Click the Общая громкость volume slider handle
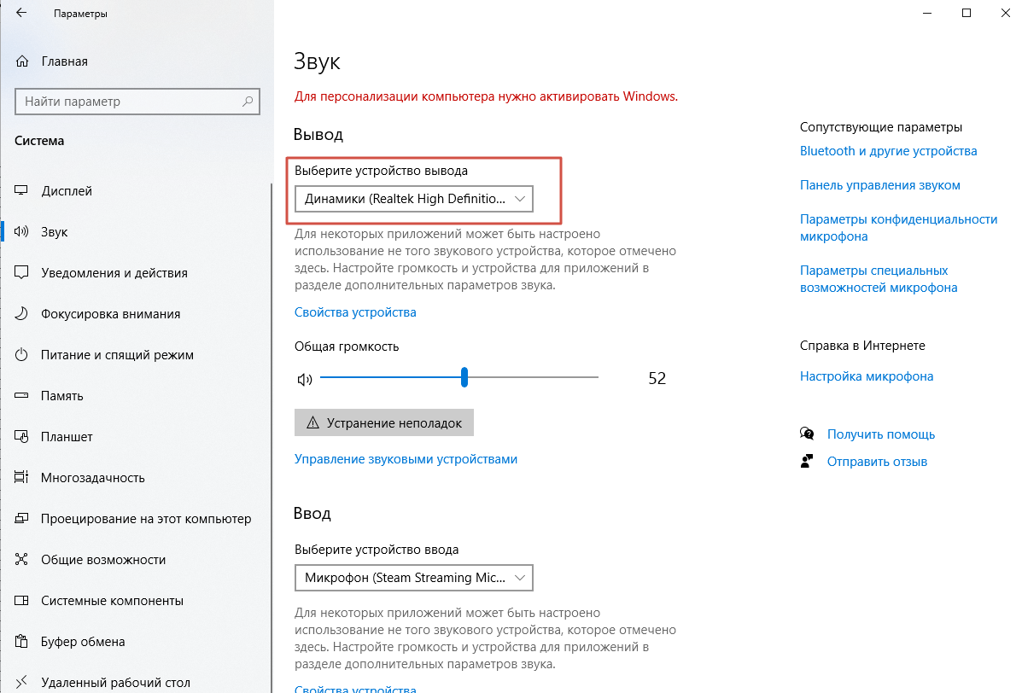The height and width of the screenshot is (693, 1022). click(464, 377)
